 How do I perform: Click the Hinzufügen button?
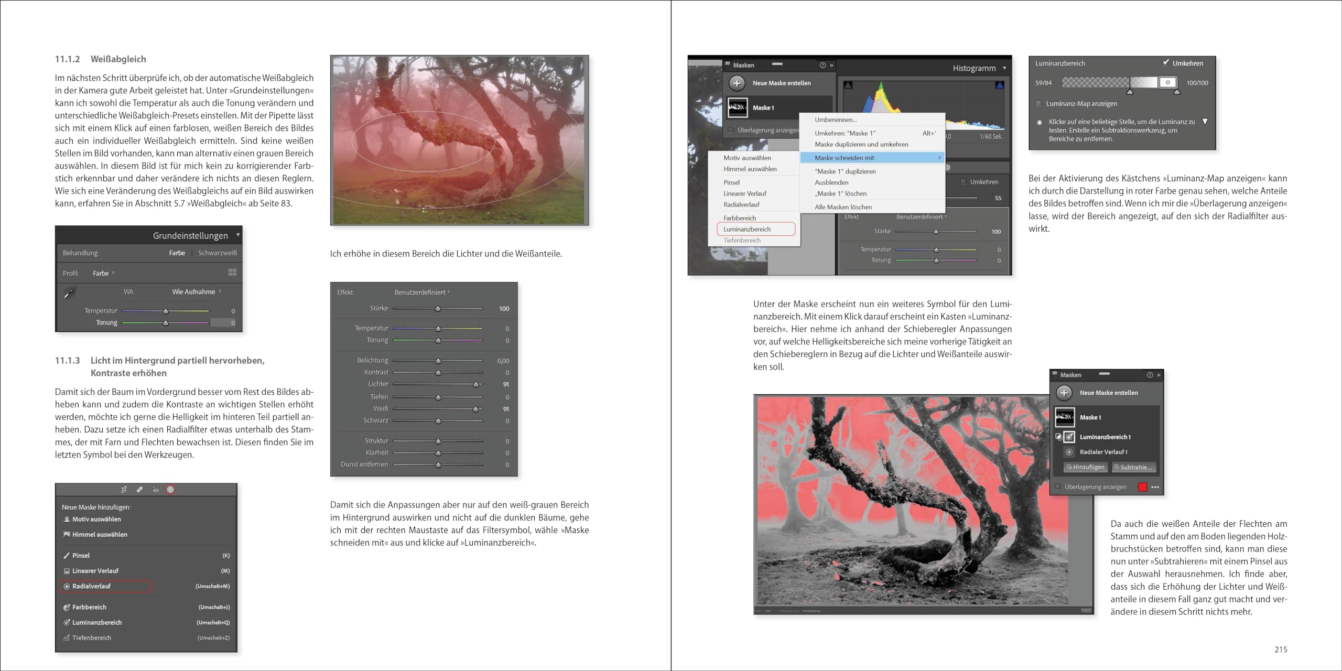click(1085, 467)
